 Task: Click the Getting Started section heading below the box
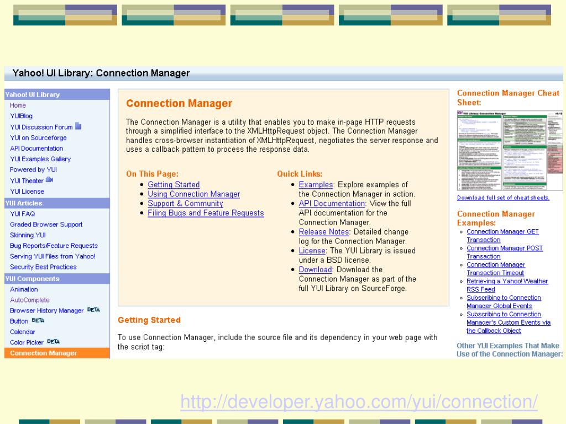(149, 320)
